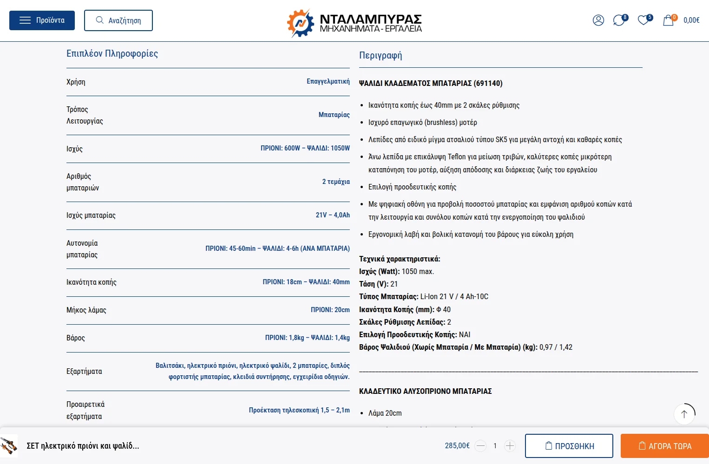The height and width of the screenshot is (464, 709).
Task: Click the quantity number field
Action: pyautogui.click(x=495, y=446)
